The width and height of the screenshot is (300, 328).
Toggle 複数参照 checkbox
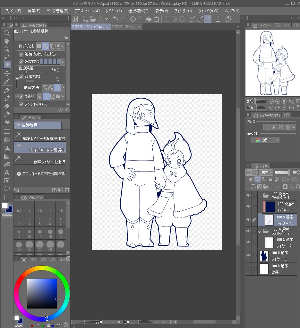(21, 96)
